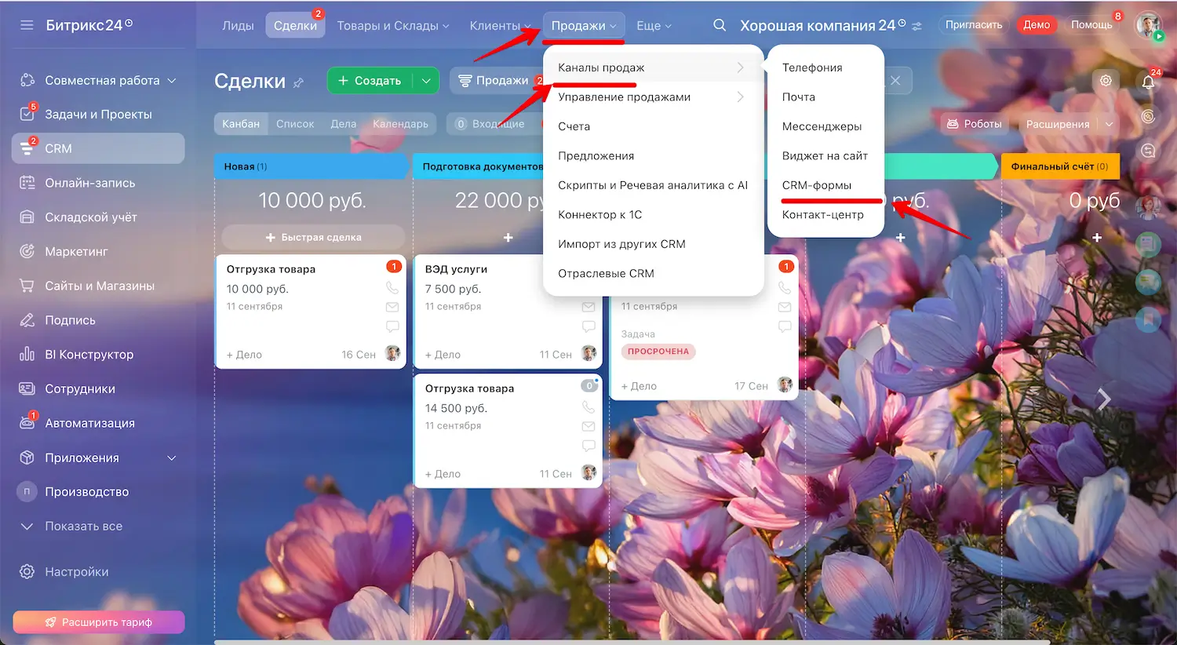
Task: Click the email icon on the 14 500 руб. card
Action: (x=588, y=426)
